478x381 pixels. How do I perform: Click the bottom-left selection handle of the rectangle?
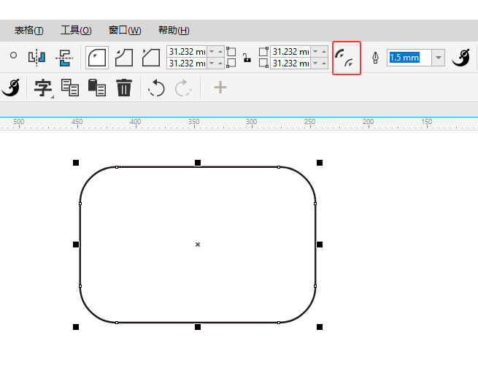click(76, 327)
